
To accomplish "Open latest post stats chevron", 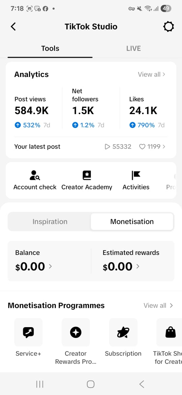I will tap(164, 147).
